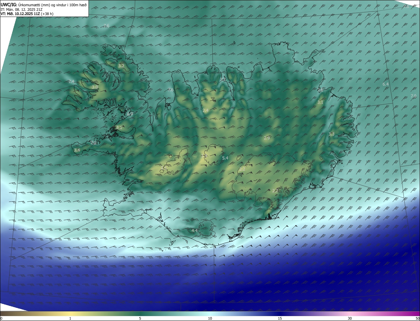Click the UWC/IG Úrkomumætti title line
The image size is (420, 321).
(x=44, y=5)
